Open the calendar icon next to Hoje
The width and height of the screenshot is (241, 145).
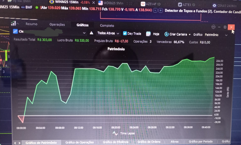[148, 34]
